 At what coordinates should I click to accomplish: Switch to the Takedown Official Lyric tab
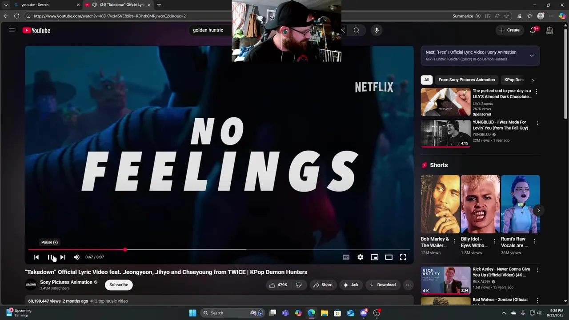[118, 5]
